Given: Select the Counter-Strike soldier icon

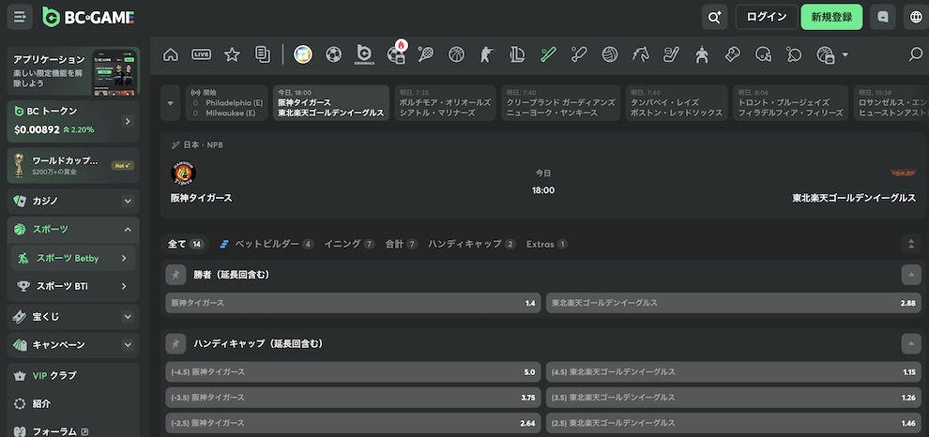Looking at the screenshot, I should point(486,54).
